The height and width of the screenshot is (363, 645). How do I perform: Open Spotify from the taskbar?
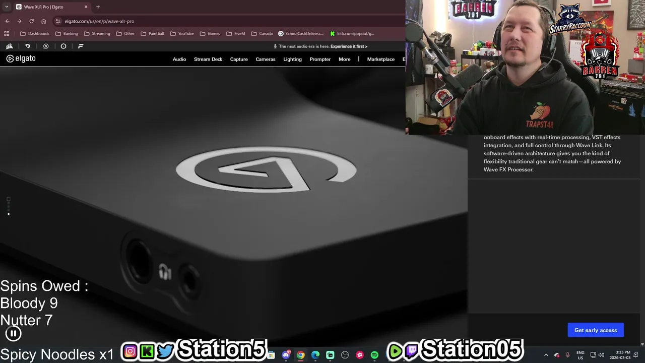(374, 355)
